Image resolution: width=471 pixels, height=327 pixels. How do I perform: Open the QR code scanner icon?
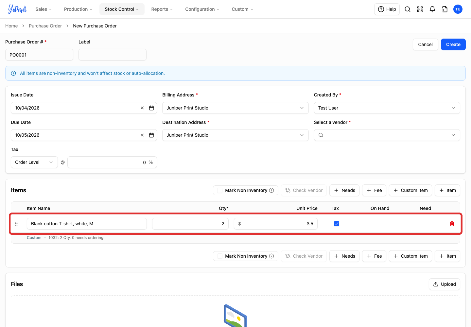click(420, 9)
